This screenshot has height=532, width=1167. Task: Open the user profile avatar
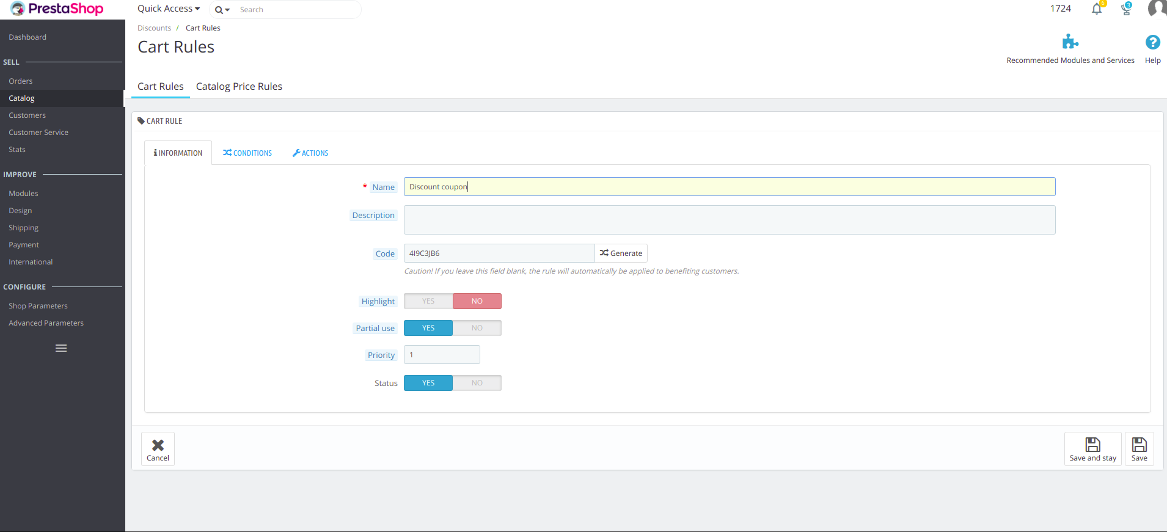click(1157, 9)
